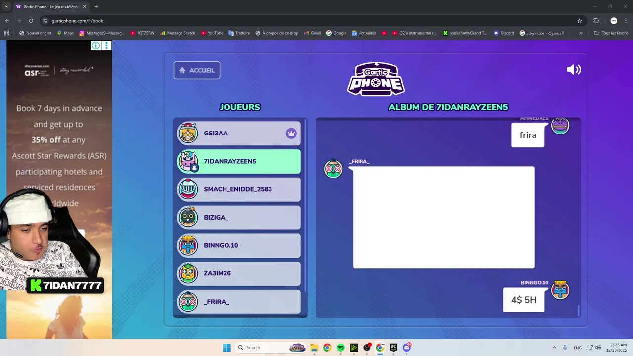This screenshot has width=633, height=356.
Task: Open the Gmail bookmark
Action: coord(312,33)
